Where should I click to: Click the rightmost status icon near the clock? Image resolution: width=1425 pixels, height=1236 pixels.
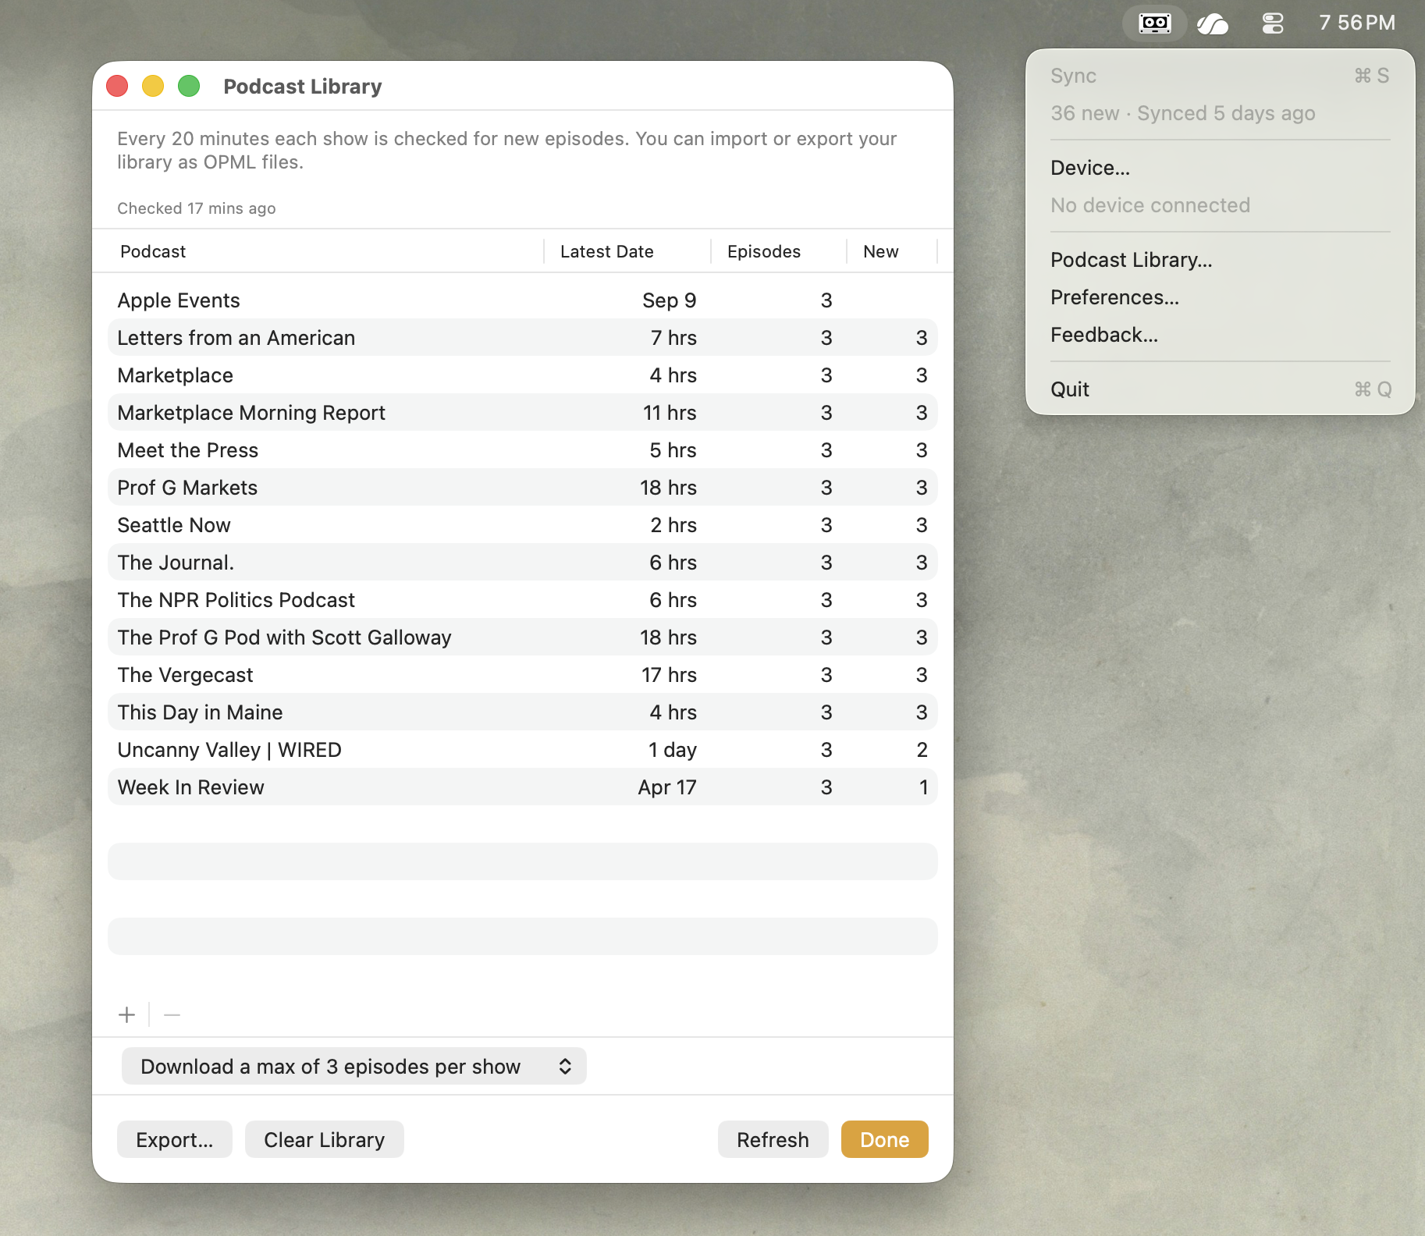pyautogui.click(x=1271, y=23)
